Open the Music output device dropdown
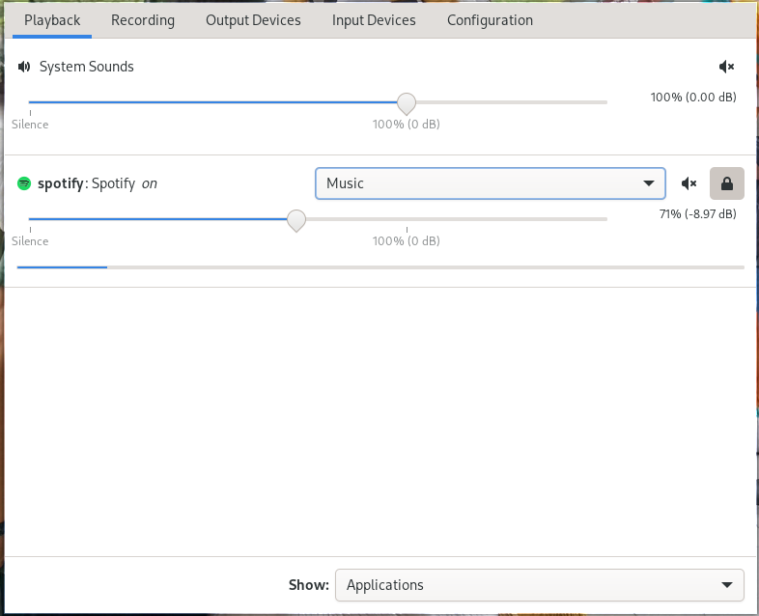 click(x=490, y=182)
